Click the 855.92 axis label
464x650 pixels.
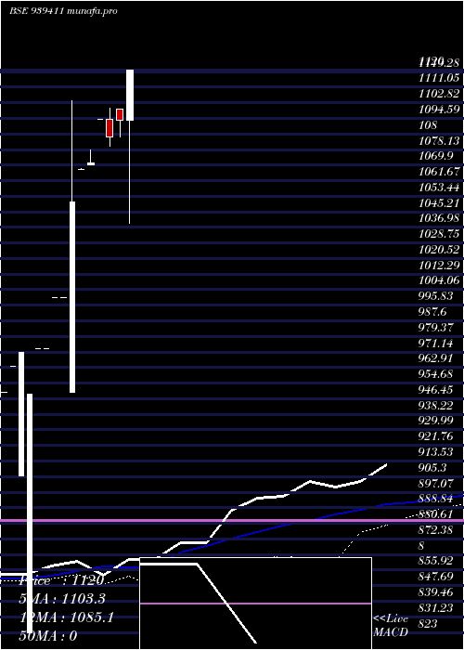coord(436,561)
